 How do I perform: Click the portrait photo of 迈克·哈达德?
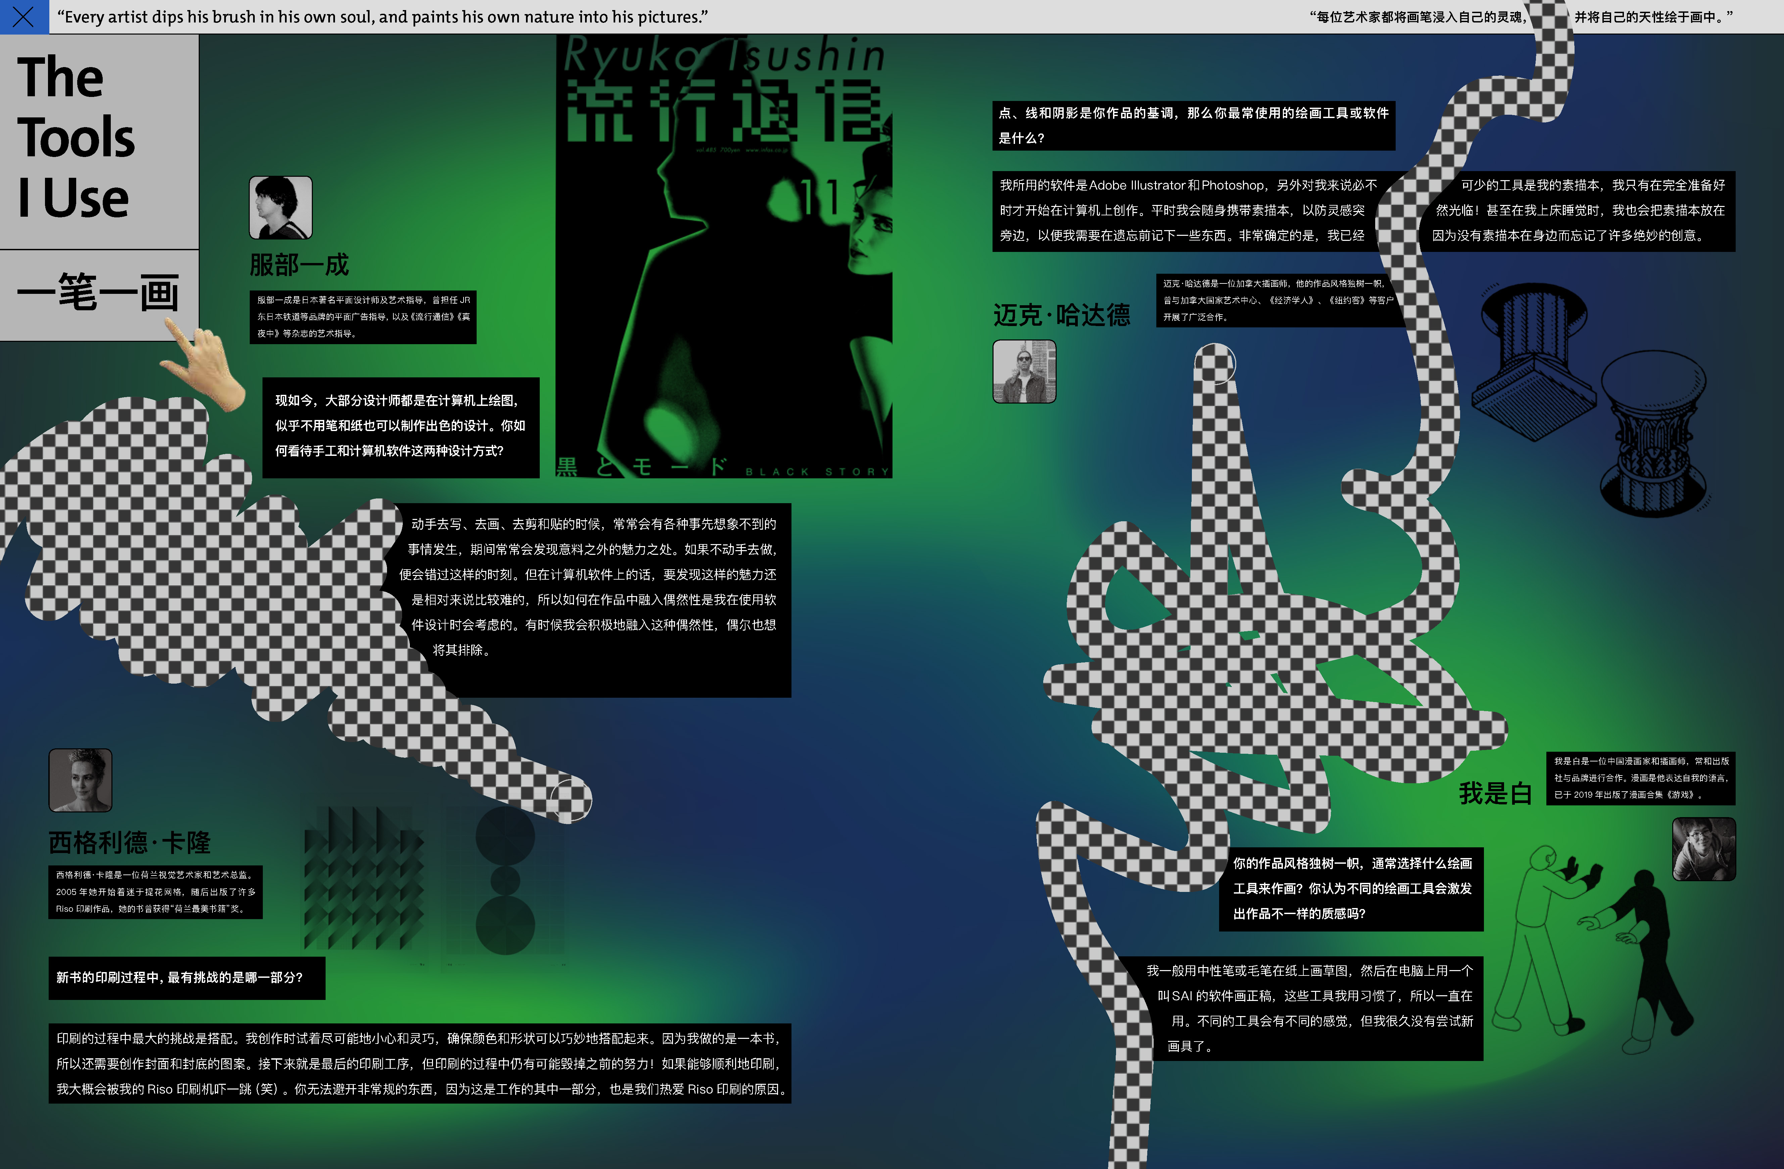1024,371
